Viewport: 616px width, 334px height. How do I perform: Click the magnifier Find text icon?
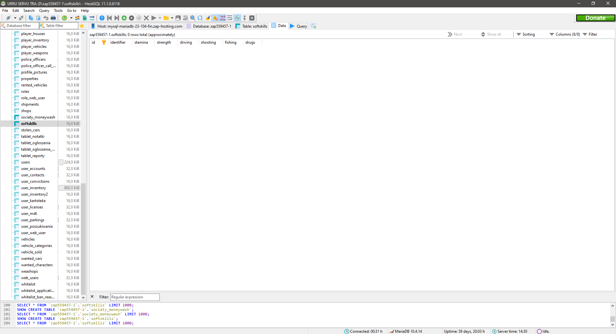pyautogui.click(x=193, y=18)
